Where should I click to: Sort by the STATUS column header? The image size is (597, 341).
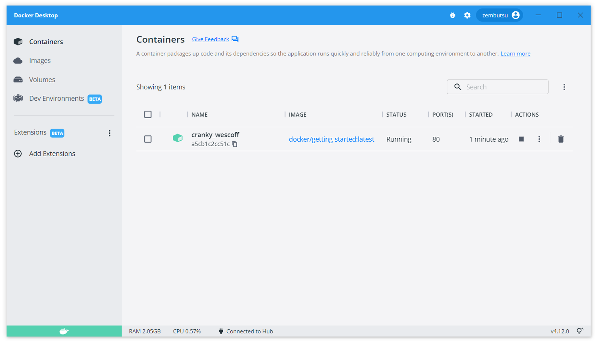(396, 114)
